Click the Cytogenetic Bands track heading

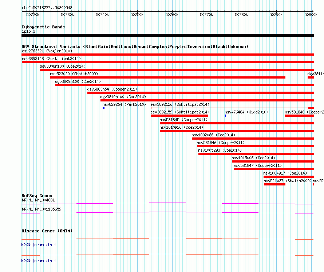point(43,27)
